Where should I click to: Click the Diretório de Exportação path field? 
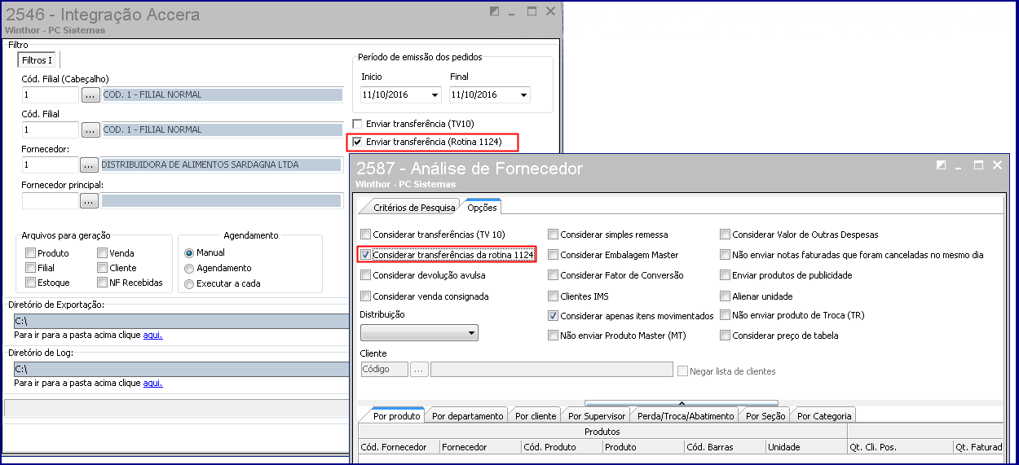pos(181,321)
